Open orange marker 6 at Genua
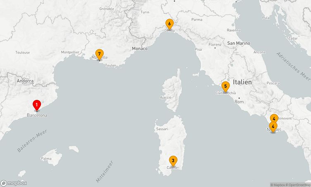Viewport: 311px width, 187px height. 169,24
